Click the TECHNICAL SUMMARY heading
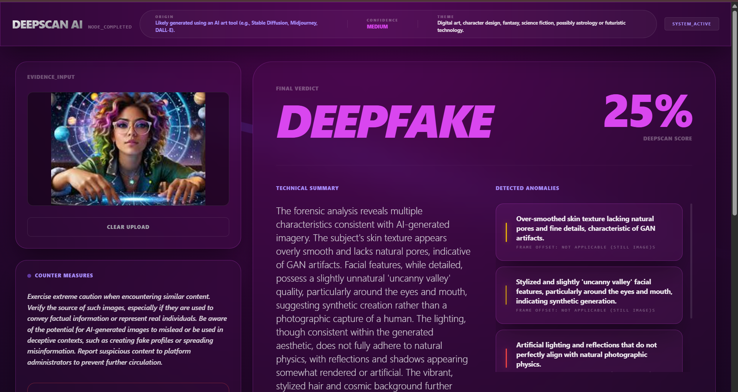Screen dimensions: 738x392 coord(307,188)
